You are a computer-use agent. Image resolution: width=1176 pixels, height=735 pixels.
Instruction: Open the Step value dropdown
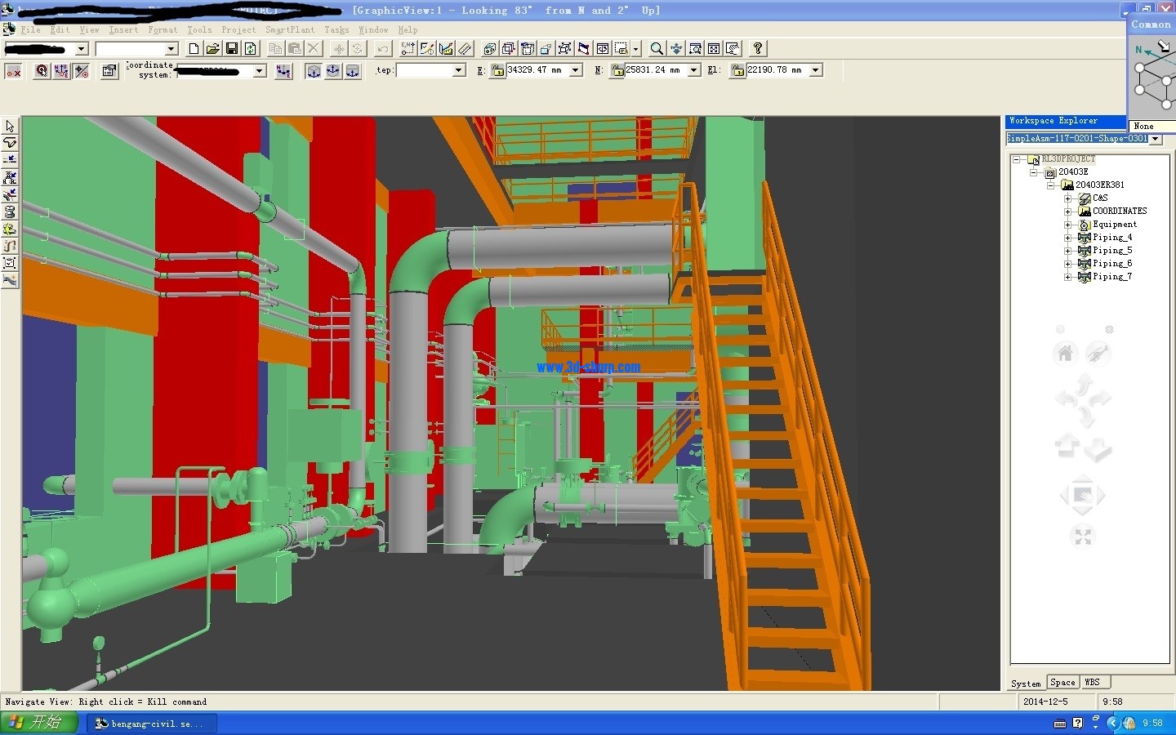click(459, 71)
